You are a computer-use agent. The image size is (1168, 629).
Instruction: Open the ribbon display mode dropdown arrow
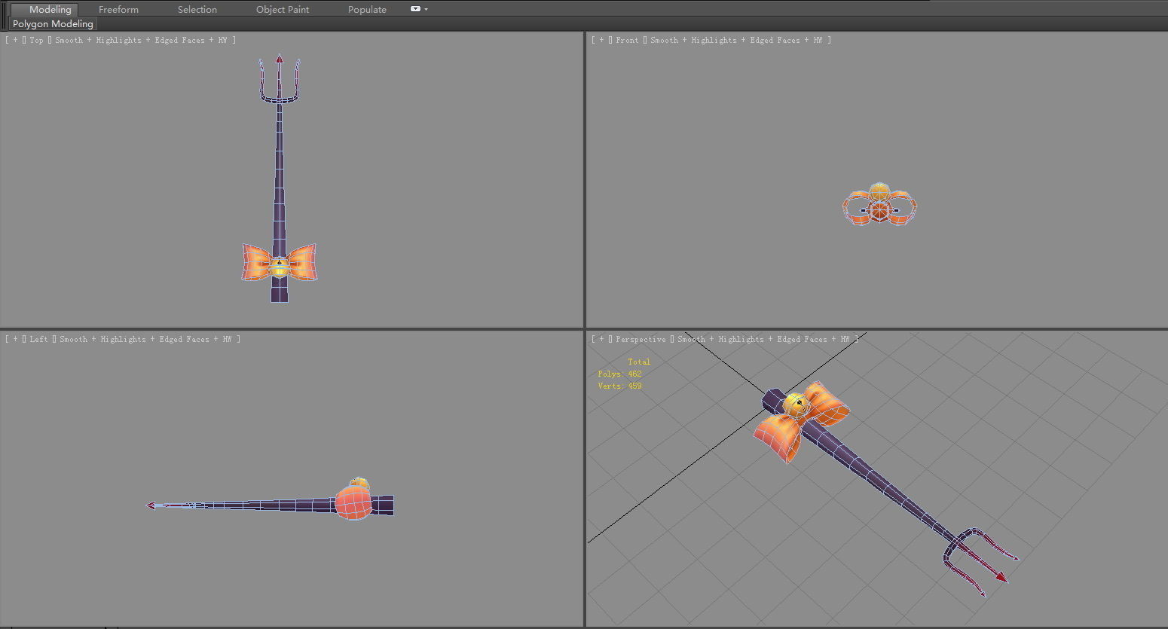pyautogui.click(x=426, y=9)
